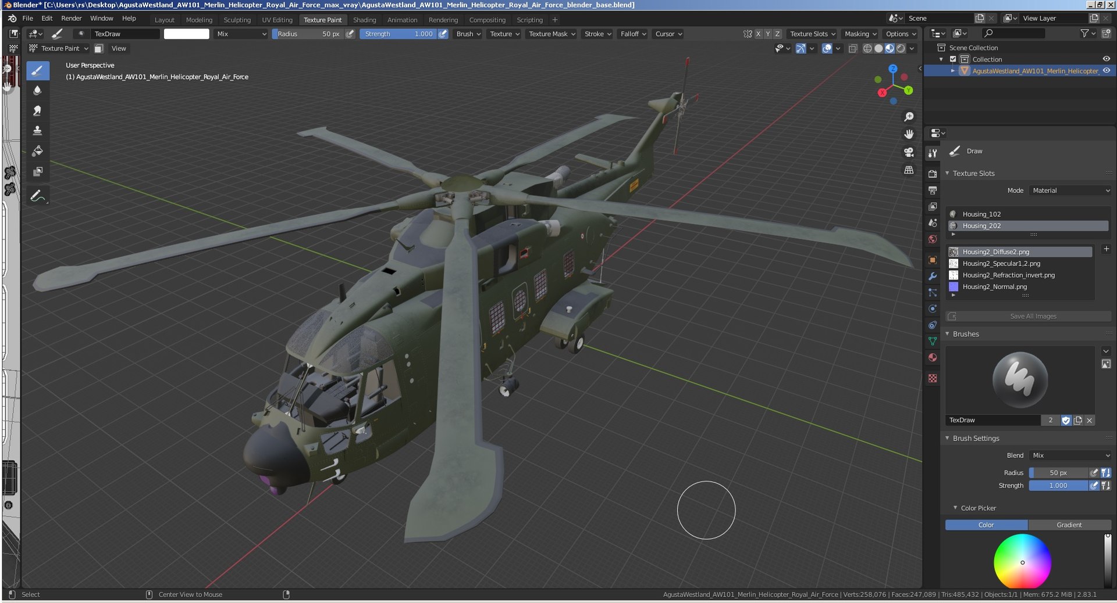Expand the AgustaWestland object tree row
The image size is (1117, 603).
(x=952, y=71)
